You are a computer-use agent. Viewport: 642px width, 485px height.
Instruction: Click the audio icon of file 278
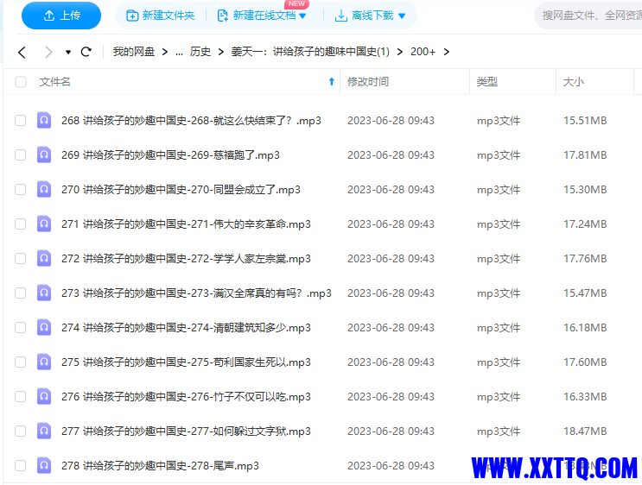click(44, 465)
